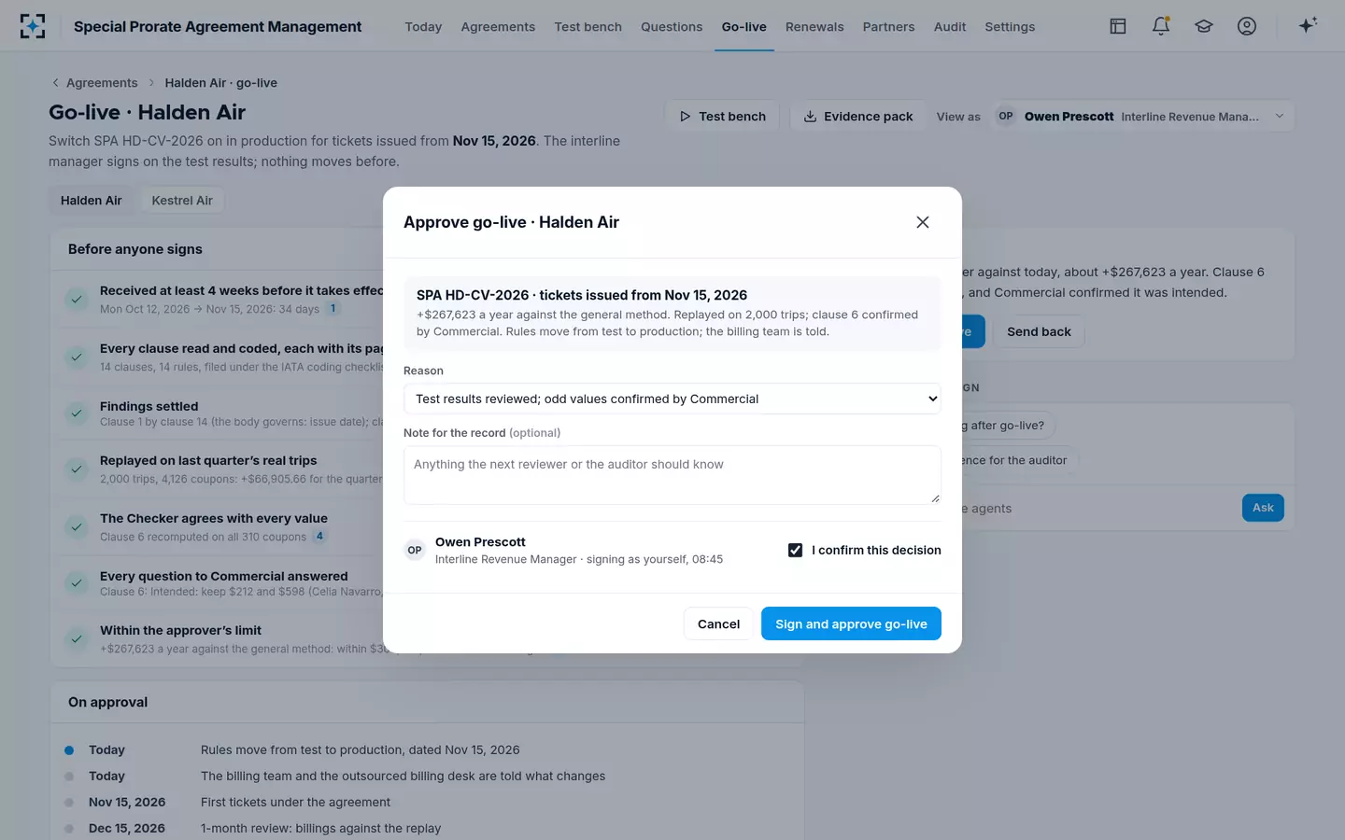Toggle I confirm this decision checkbox
The width and height of the screenshot is (1345, 840).
796,550
